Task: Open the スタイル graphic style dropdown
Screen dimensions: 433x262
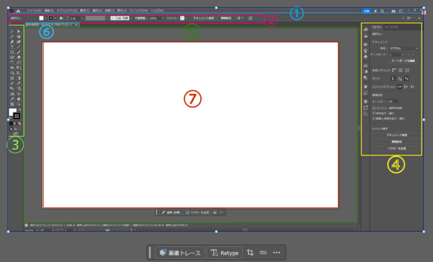Action: pos(187,18)
